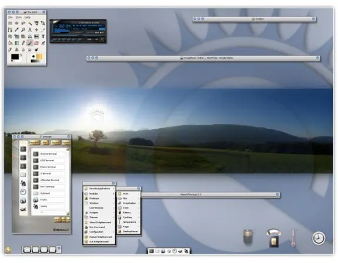The image size is (338, 263).
Task: Launch KDE Terminal from Entangle list
Action: (x=49, y=160)
